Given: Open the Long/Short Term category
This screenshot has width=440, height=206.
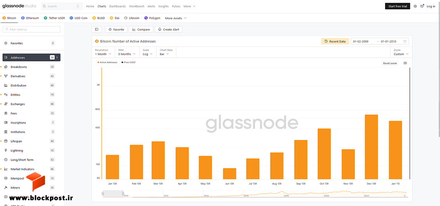Looking at the screenshot, I should click(x=31, y=160).
